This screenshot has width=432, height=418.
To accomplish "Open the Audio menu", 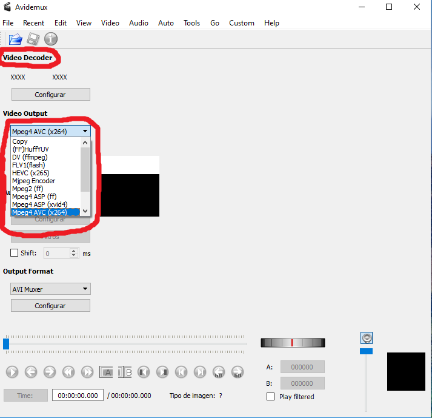I will [x=139, y=23].
